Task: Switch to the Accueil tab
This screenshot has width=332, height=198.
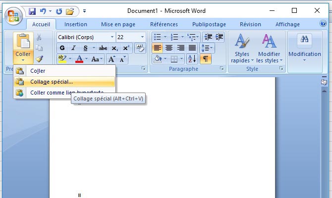Action: (41, 24)
